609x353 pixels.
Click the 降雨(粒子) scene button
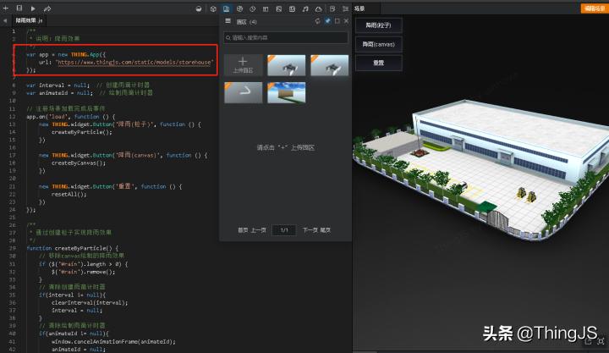379,25
